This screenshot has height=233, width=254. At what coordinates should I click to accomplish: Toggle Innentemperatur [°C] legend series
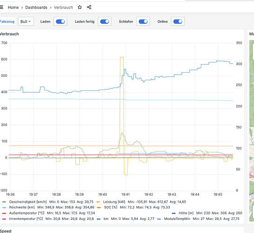point(26,219)
